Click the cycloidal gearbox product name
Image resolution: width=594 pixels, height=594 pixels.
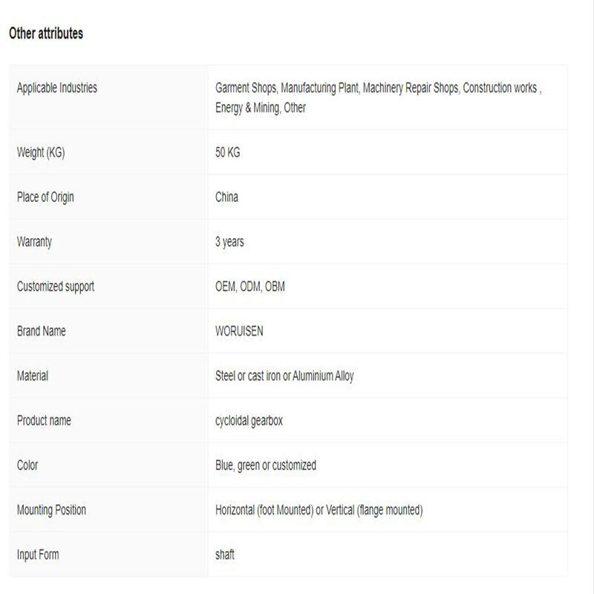coord(249,421)
